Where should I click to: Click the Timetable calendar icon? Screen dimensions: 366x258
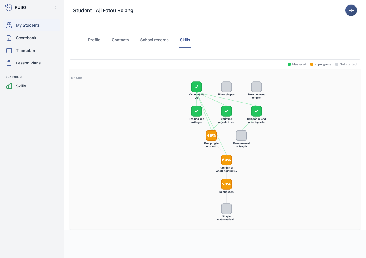coord(9,50)
